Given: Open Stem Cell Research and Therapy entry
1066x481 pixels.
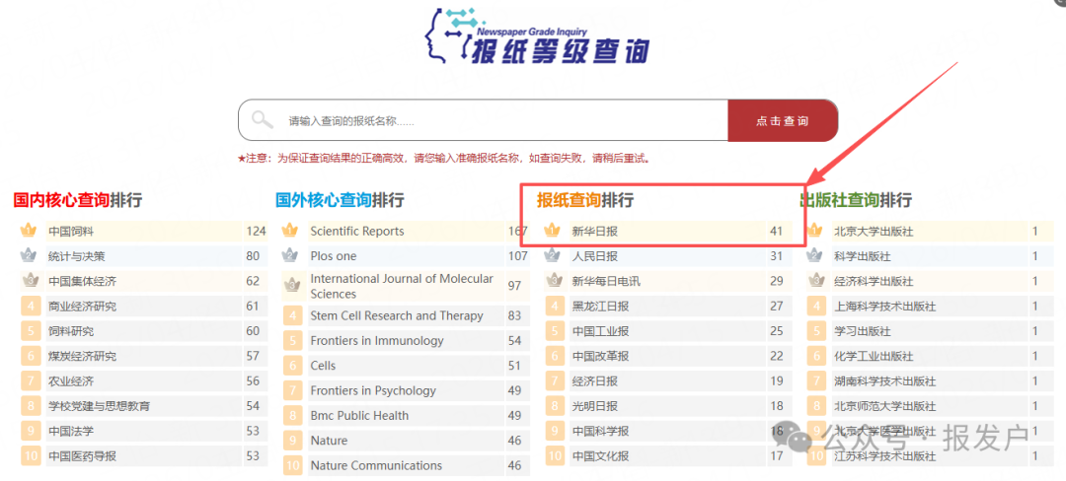Looking at the screenshot, I should pyautogui.click(x=397, y=315).
